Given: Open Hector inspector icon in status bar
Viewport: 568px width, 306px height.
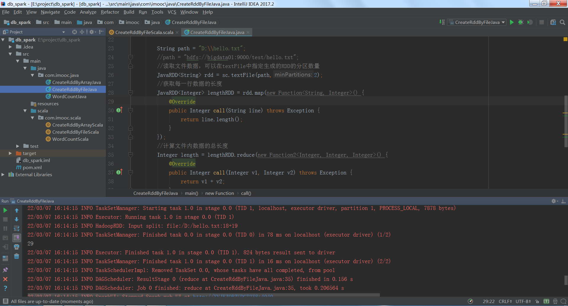Looking at the screenshot, I should (555, 302).
